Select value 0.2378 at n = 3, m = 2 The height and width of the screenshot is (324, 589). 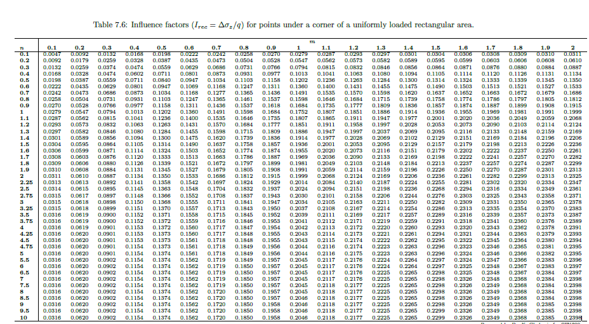coord(573,202)
